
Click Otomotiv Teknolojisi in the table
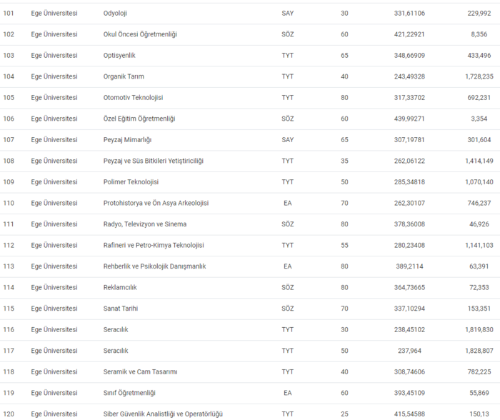pyautogui.click(x=134, y=98)
